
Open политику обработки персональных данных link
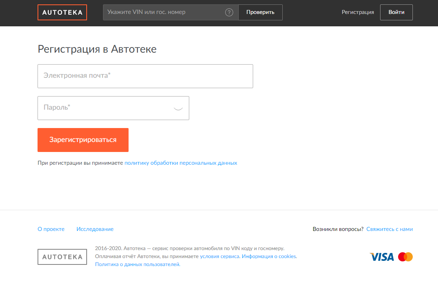[x=181, y=163]
